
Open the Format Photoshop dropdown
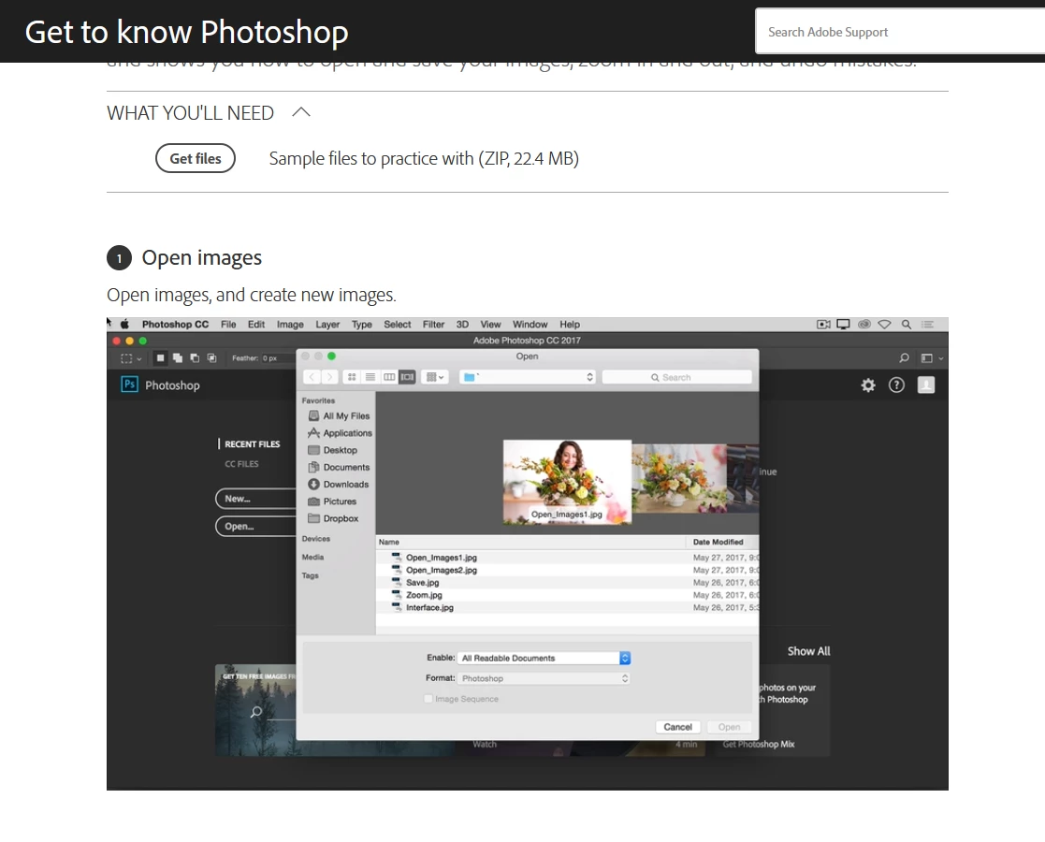coord(544,678)
